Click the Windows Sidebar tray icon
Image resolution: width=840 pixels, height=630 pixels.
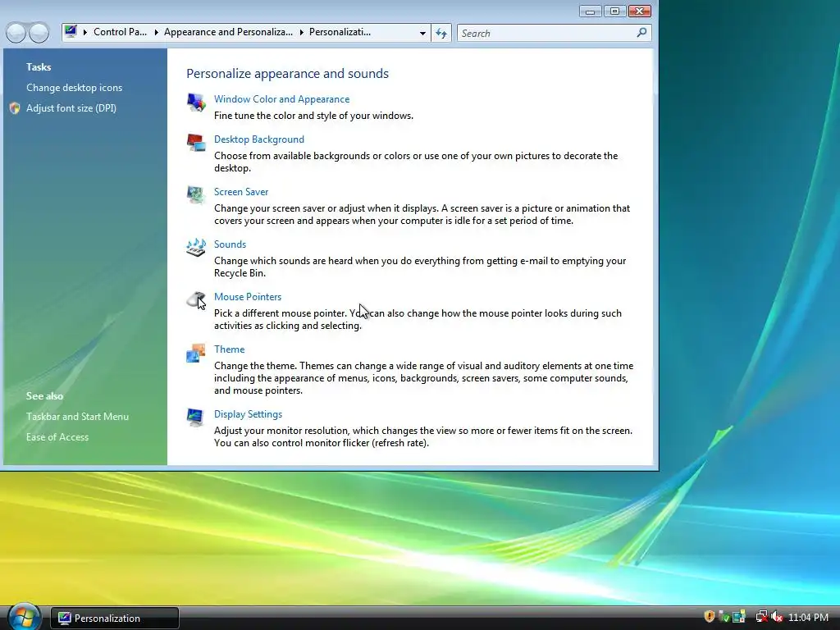tap(739, 617)
